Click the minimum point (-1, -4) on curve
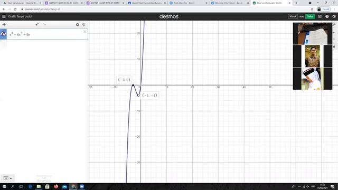This screenshot has height=190, width=338. coord(138,96)
